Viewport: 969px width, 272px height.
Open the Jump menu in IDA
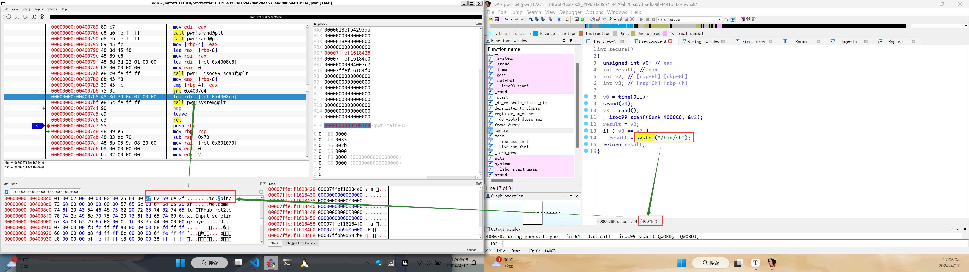pyautogui.click(x=516, y=12)
